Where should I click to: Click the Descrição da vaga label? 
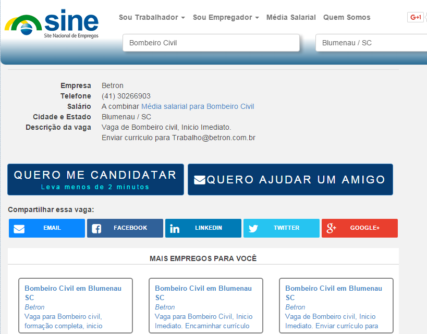(x=58, y=127)
